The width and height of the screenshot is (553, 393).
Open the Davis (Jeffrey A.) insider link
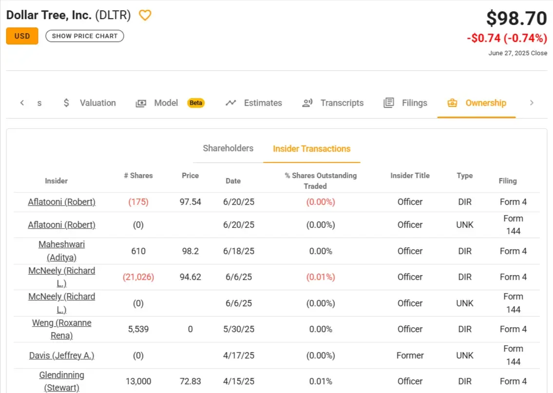[x=62, y=355]
